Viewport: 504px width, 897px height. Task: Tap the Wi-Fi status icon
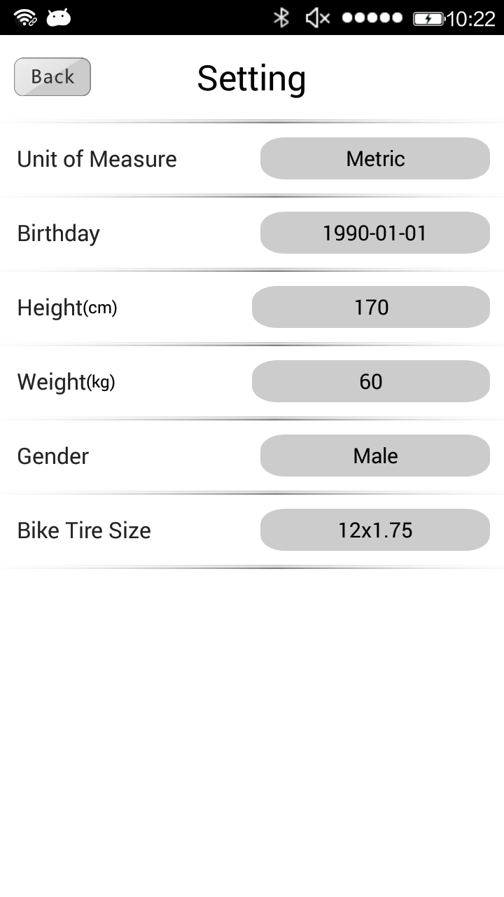(x=25, y=18)
